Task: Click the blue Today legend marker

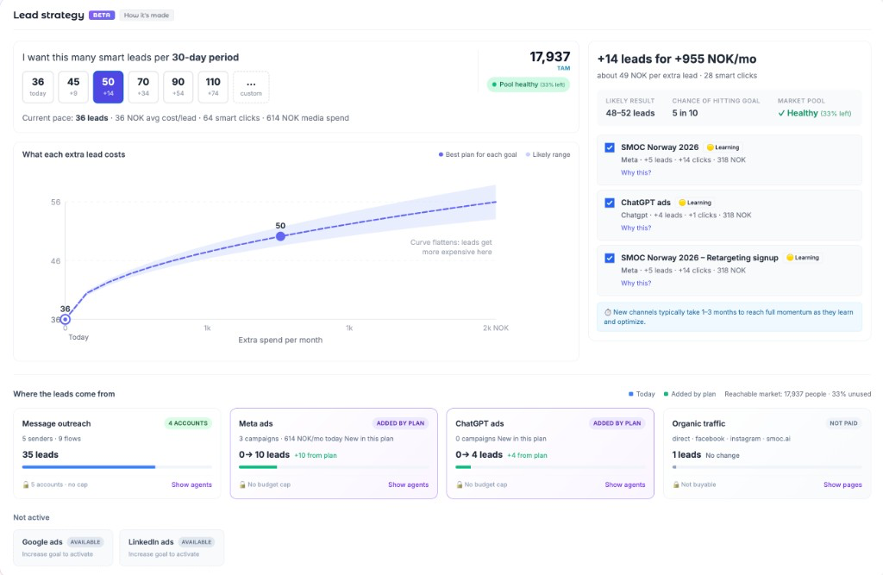Action: click(x=630, y=394)
